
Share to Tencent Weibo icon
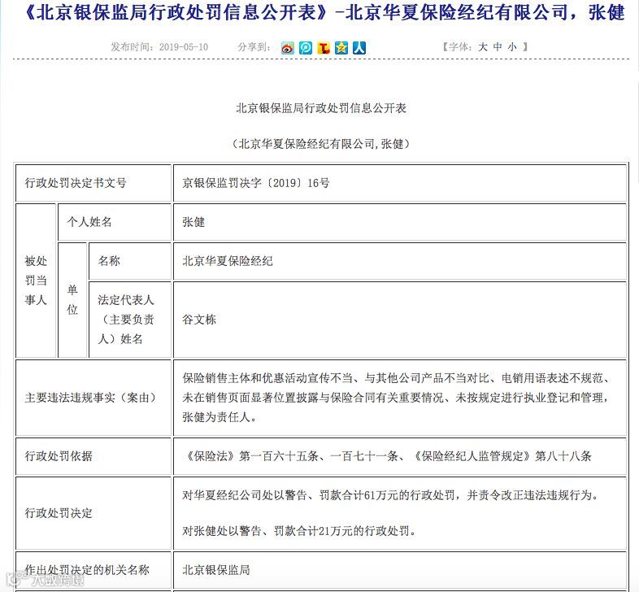[x=306, y=48]
